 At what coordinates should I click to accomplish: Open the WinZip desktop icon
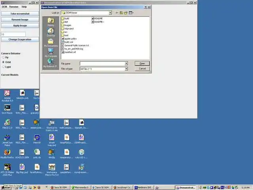click(x=52, y=154)
